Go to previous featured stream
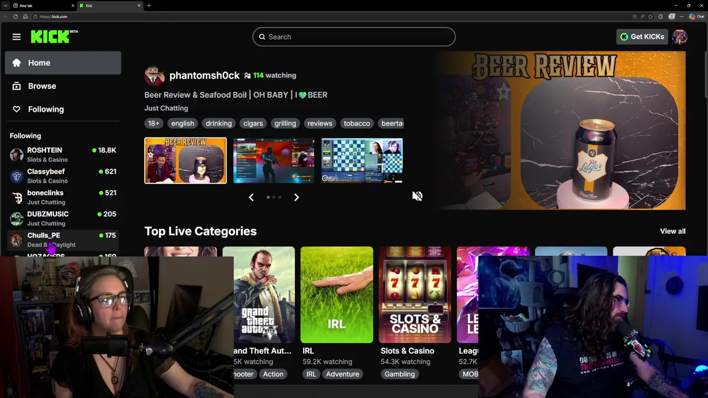The height and width of the screenshot is (398, 708). click(251, 197)
